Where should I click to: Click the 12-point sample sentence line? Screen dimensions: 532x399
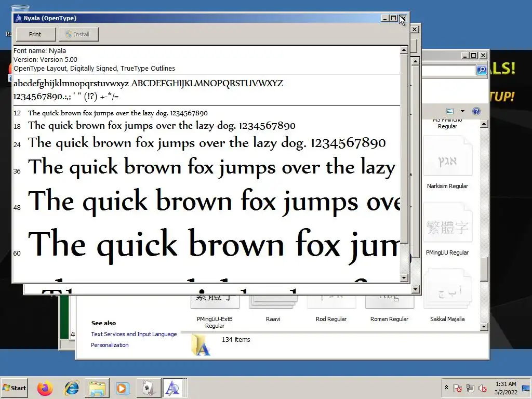(118, 113)
